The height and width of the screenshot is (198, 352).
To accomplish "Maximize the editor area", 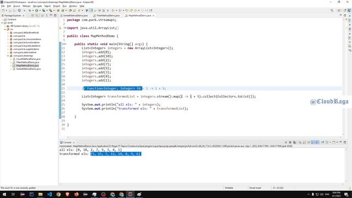I will [x=345, y=15].
